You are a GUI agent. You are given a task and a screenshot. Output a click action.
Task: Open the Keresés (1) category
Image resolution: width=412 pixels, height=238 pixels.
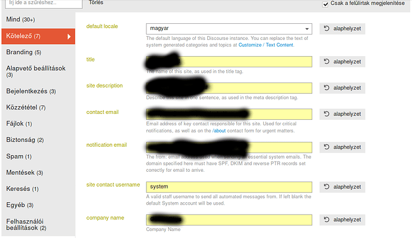38,189
